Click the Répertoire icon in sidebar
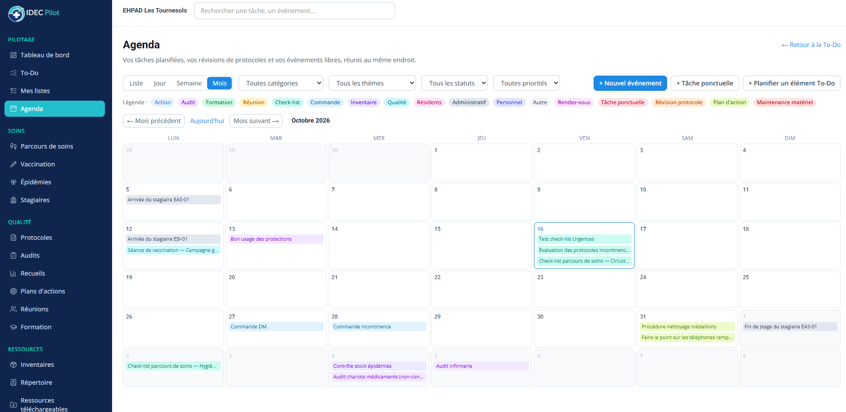 point(13,382)
